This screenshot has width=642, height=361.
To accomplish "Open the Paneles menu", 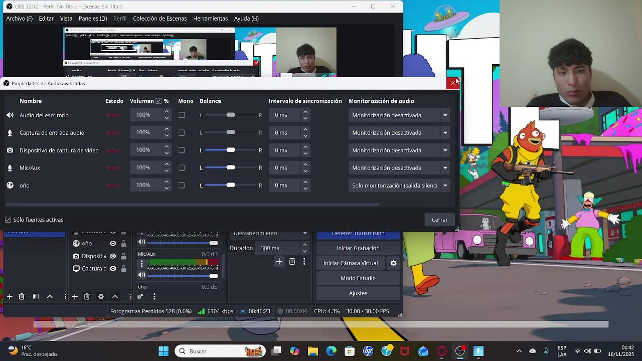I will pyautogui.click(x=93, y=19).
